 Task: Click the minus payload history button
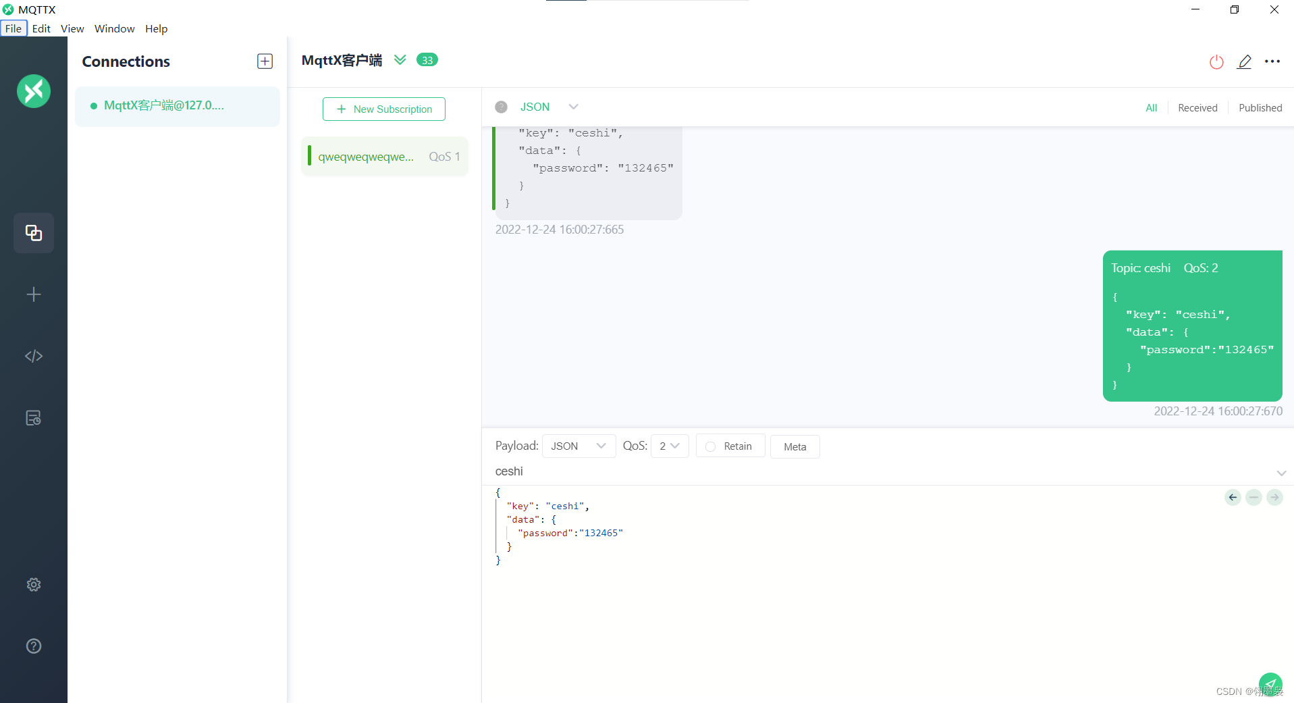pyautogui.click(x=1253, y=498)
